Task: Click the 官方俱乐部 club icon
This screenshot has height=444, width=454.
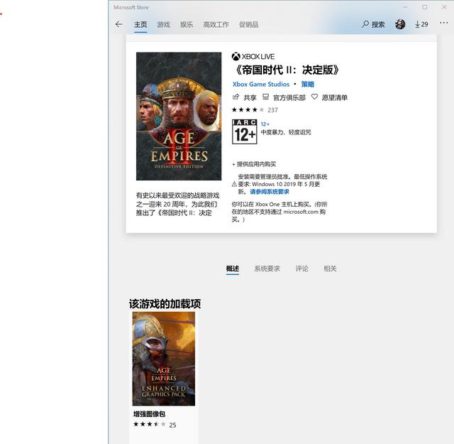Action: click(x=265, y=97)
